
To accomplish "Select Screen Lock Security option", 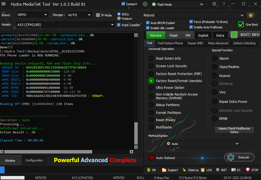I will [151, 66].
